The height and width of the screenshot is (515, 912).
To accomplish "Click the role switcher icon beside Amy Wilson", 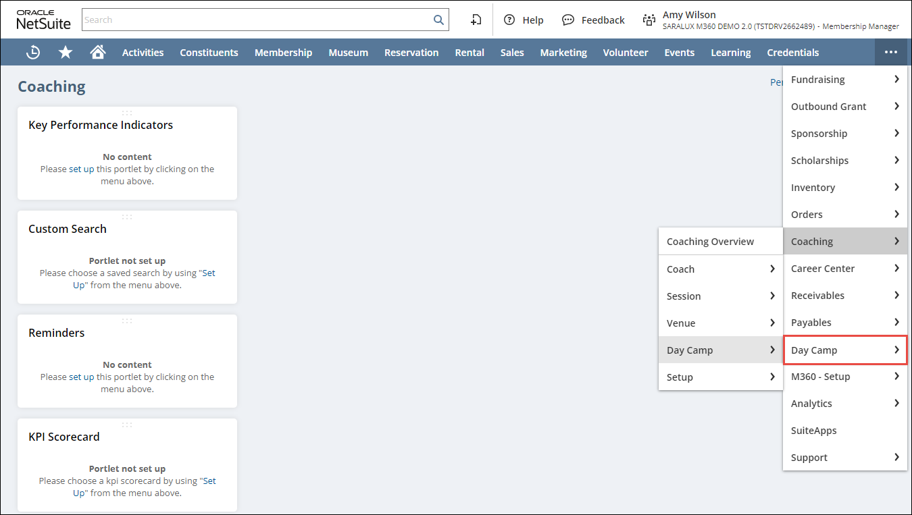I will tap(649, 20).
